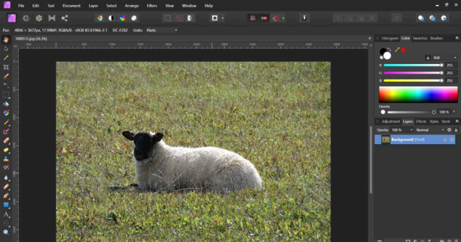Click the Add boolean operation icon
The width and height of the screenshot is (461, 242).
coord(421,18)
